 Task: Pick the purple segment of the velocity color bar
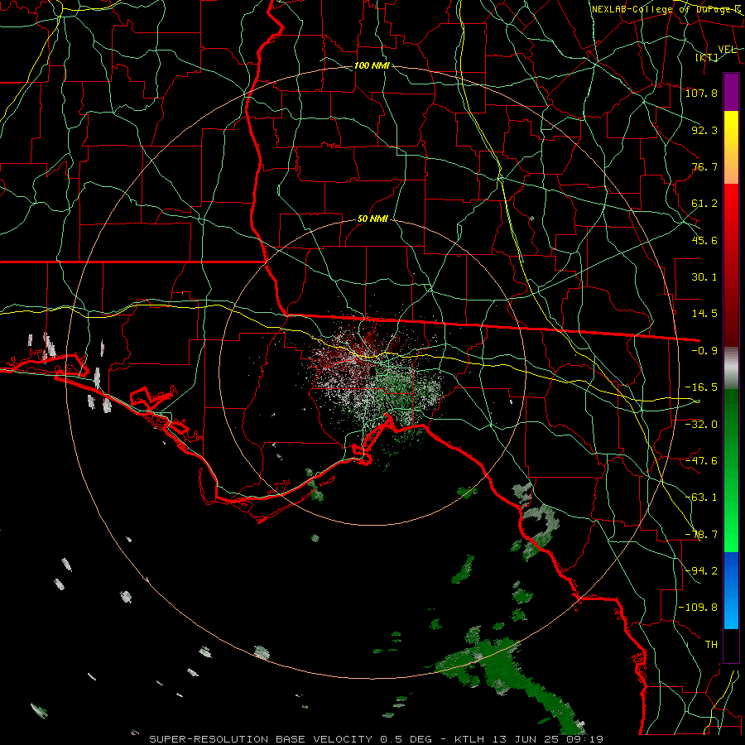coord(731,93)
